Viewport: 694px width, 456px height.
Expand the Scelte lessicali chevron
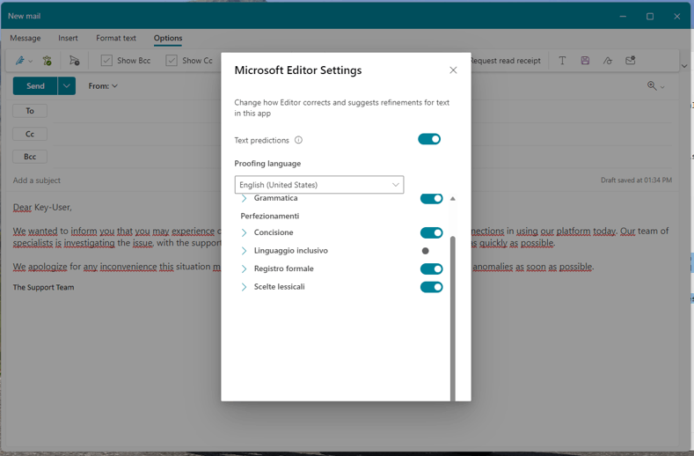click(244, 287)
